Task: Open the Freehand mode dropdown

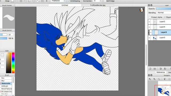Action: (58, 1)
